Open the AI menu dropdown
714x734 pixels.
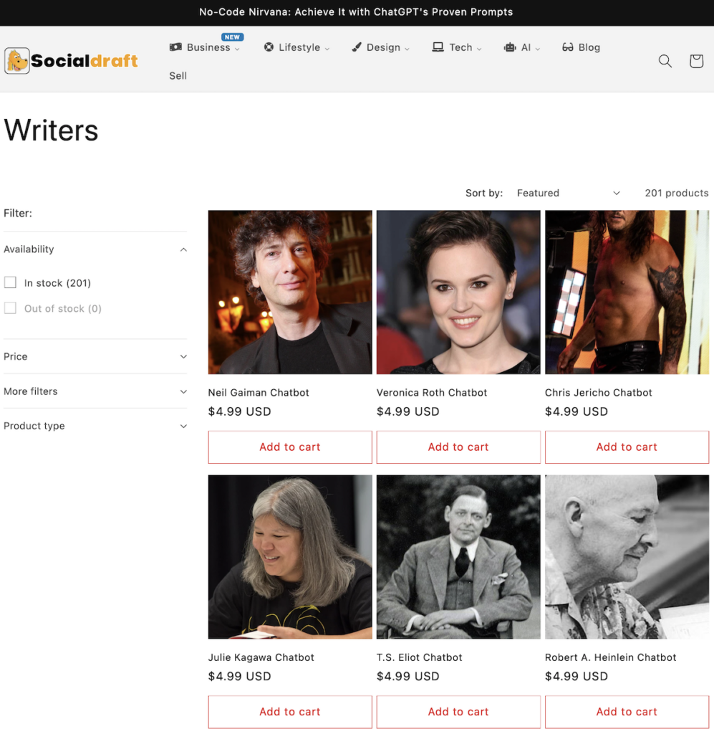point(522,47)
